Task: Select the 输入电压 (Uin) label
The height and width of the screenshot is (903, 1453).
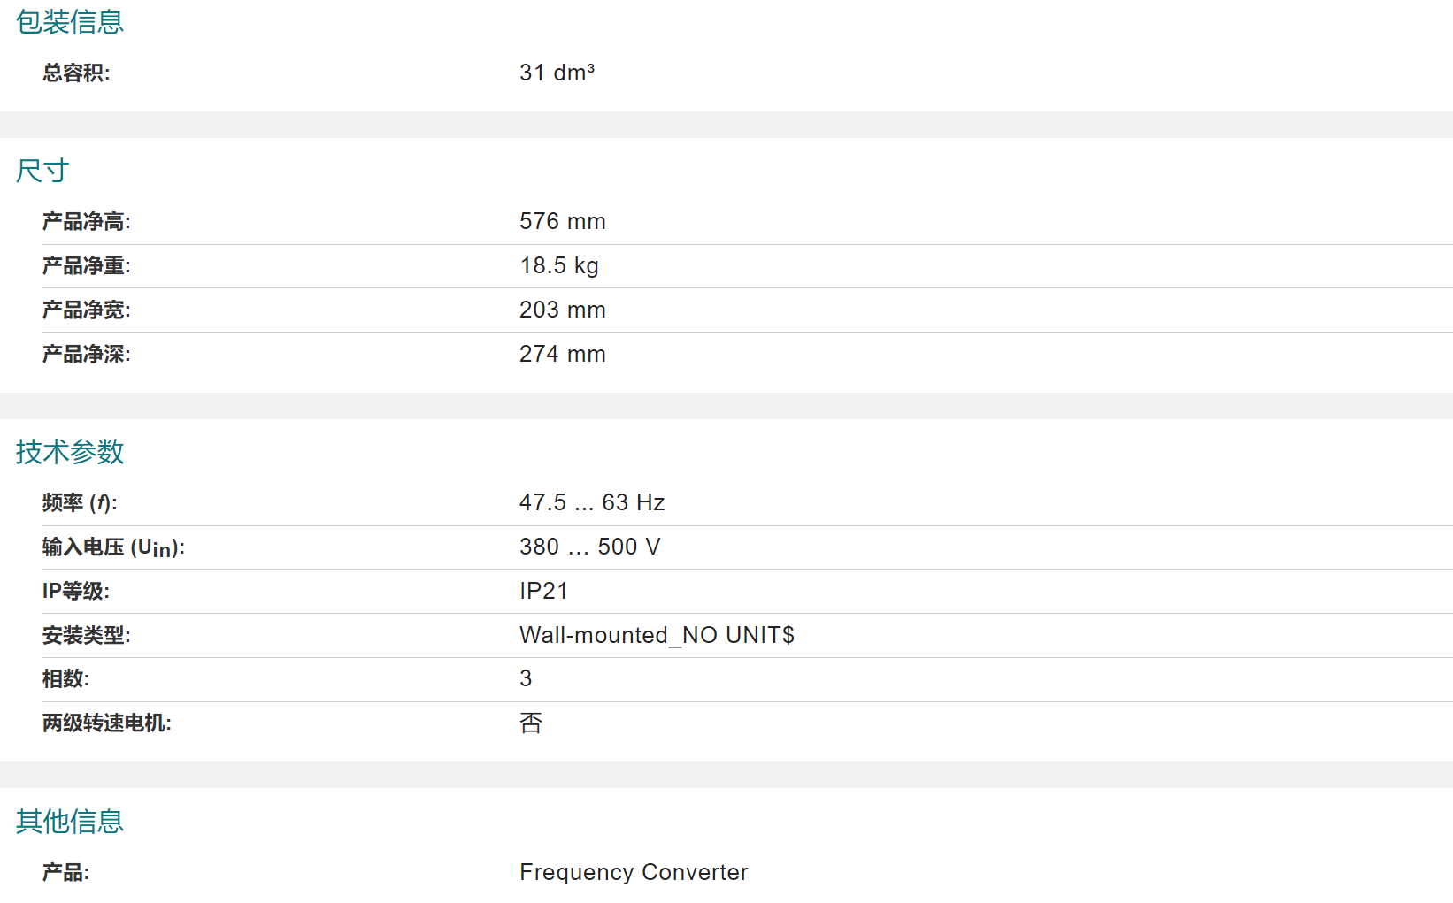Action: pyautogui.click(x=113, y=547)
